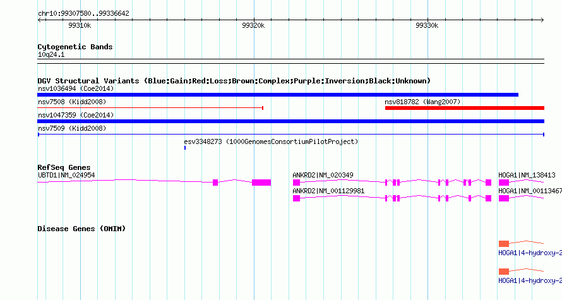Screen dimensions: 562x300
Task: Open the lower HOGA1|4-hydroxy-2 OMIM link
Action: pos(530,280)
